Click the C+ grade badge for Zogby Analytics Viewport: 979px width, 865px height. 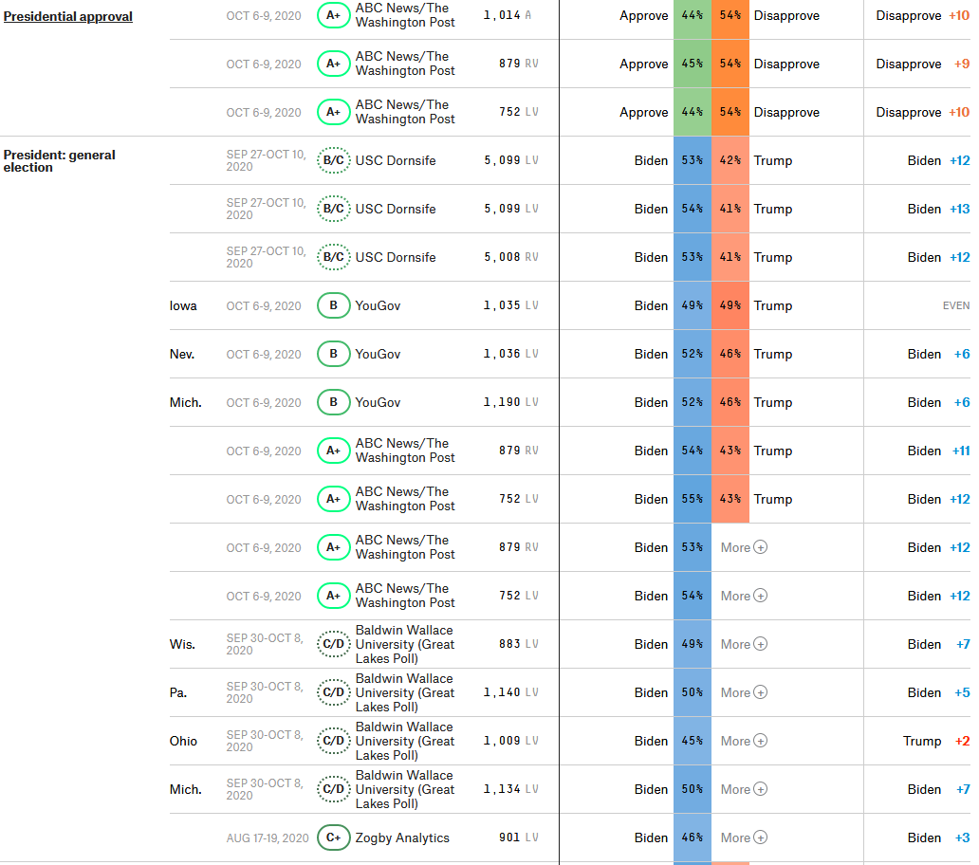tap(333, 837)
